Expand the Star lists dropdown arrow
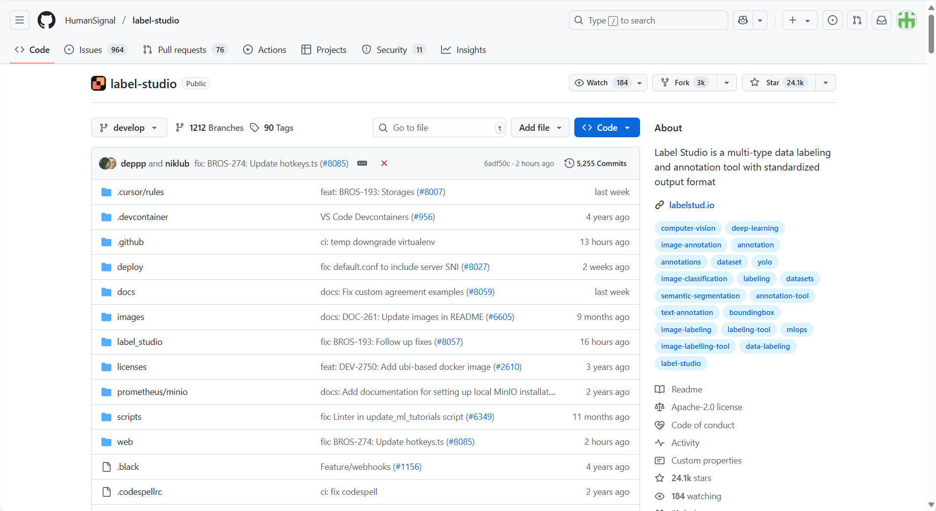 click(826, 82)
